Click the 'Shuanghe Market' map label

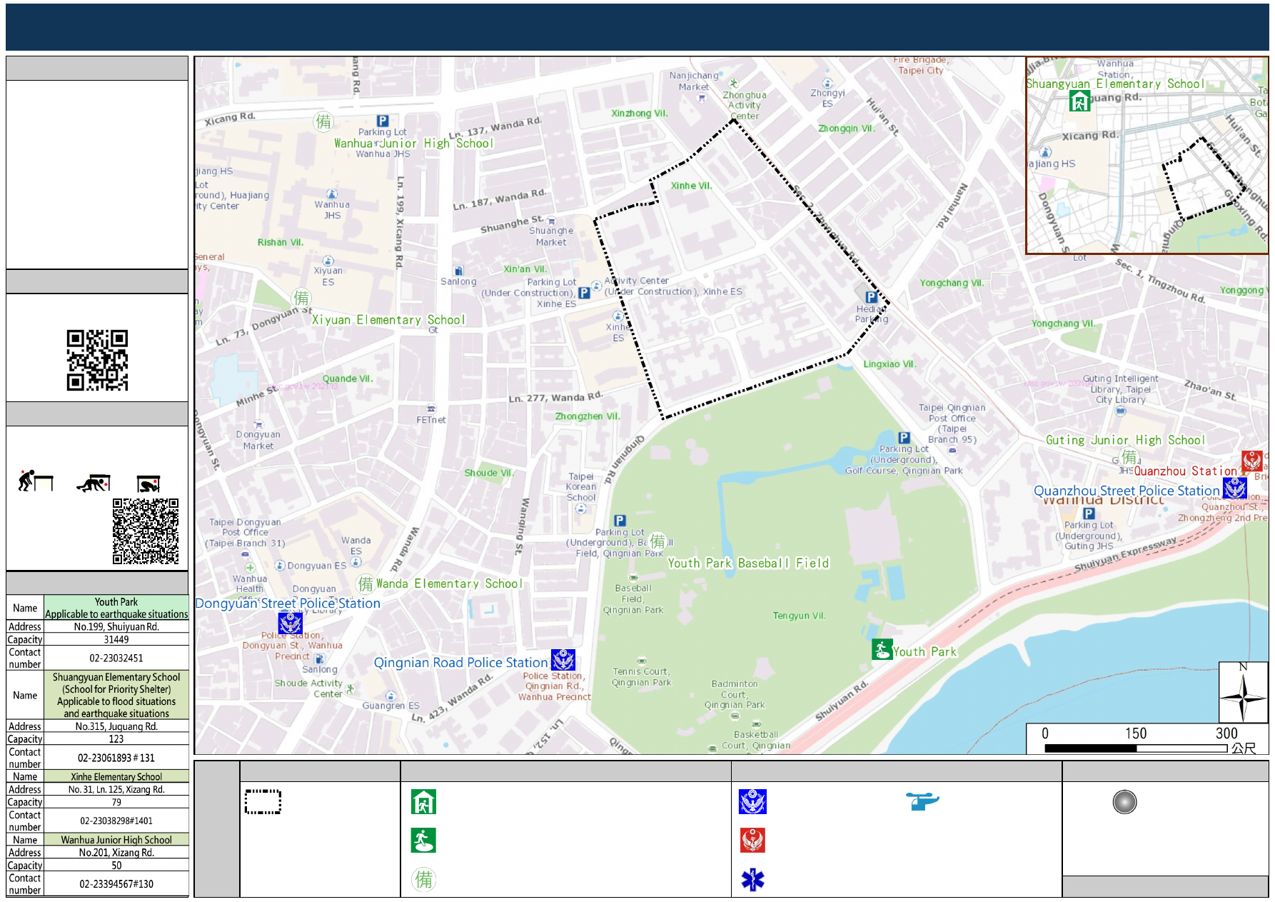click(551, 236)
